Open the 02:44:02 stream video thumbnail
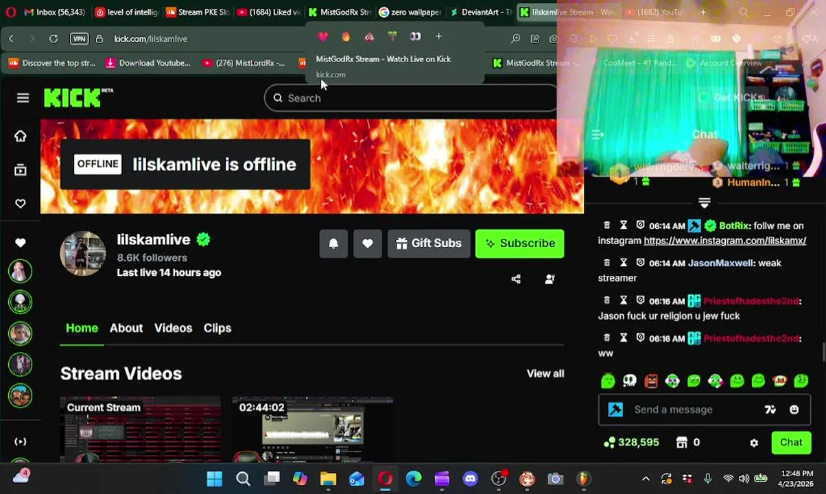The image size is (826, 494). [313, 430]
